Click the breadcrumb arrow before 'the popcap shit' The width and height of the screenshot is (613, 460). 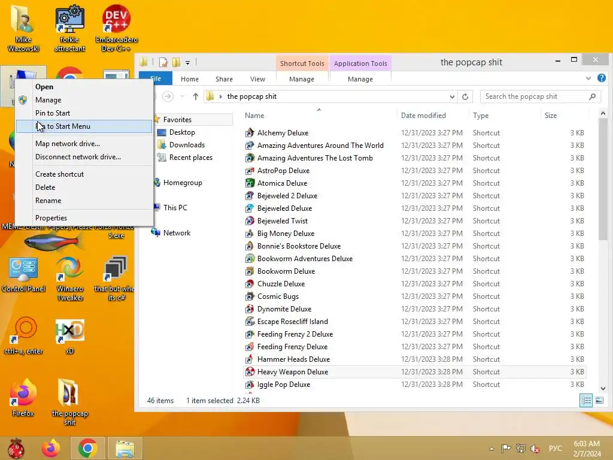coord(220,96)
